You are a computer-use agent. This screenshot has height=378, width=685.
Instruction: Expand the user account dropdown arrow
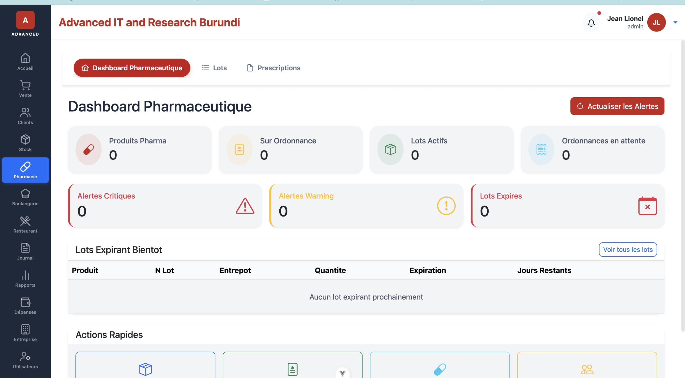point(675,22)
